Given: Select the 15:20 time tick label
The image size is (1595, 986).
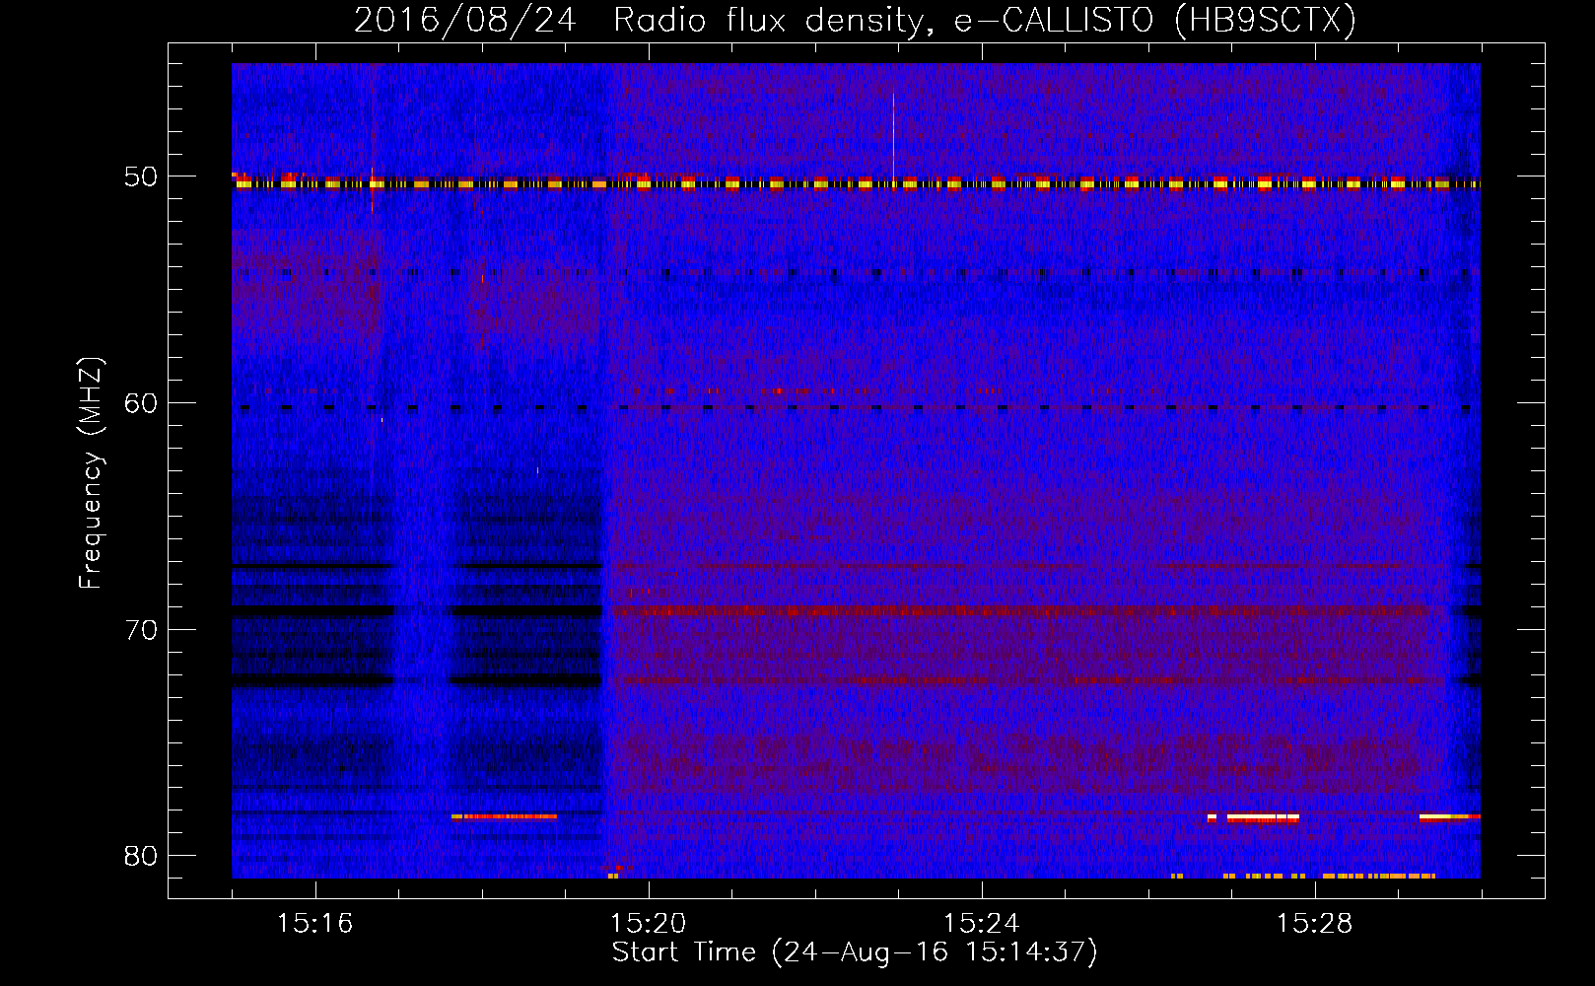Looking at the screenshot, I should 649,923.
